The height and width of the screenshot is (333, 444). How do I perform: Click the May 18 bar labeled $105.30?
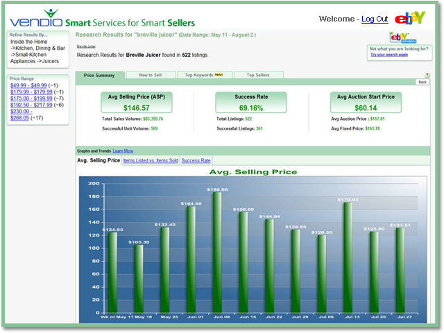click(x=139, y=279)
